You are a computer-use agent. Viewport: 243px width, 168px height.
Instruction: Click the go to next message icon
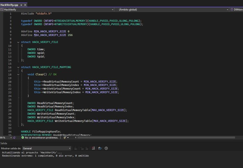[x=87, y=148]
